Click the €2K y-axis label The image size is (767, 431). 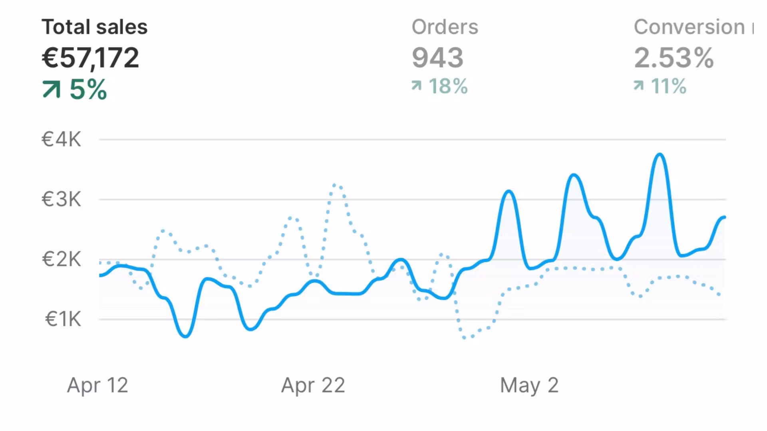click(62, 259)
